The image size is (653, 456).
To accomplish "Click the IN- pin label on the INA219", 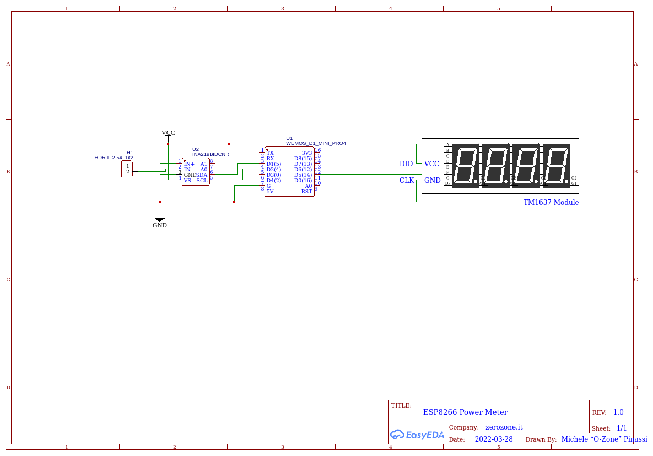I will click(188, 169).
